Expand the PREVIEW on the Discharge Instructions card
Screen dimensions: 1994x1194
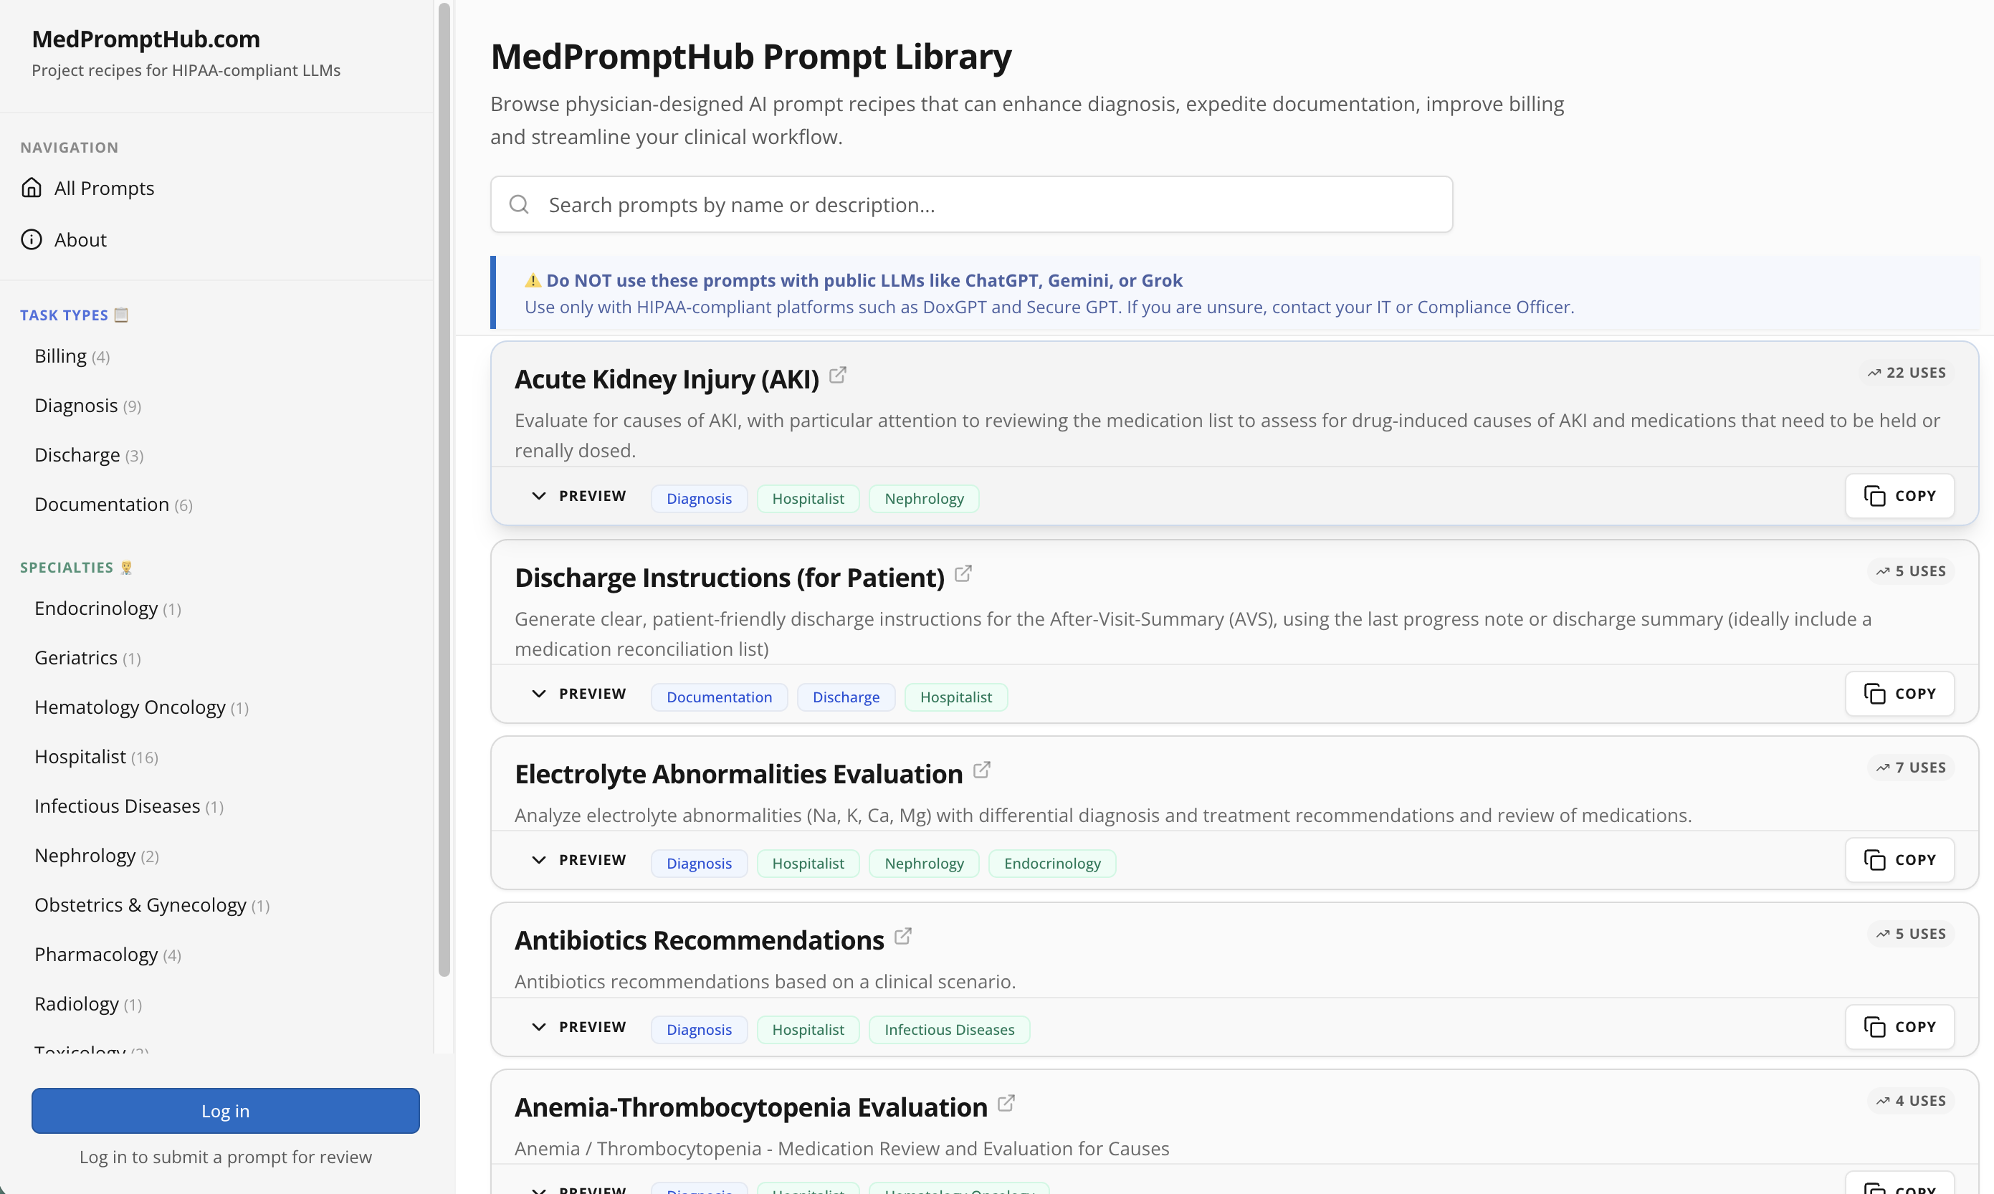[x=578, y=693]
